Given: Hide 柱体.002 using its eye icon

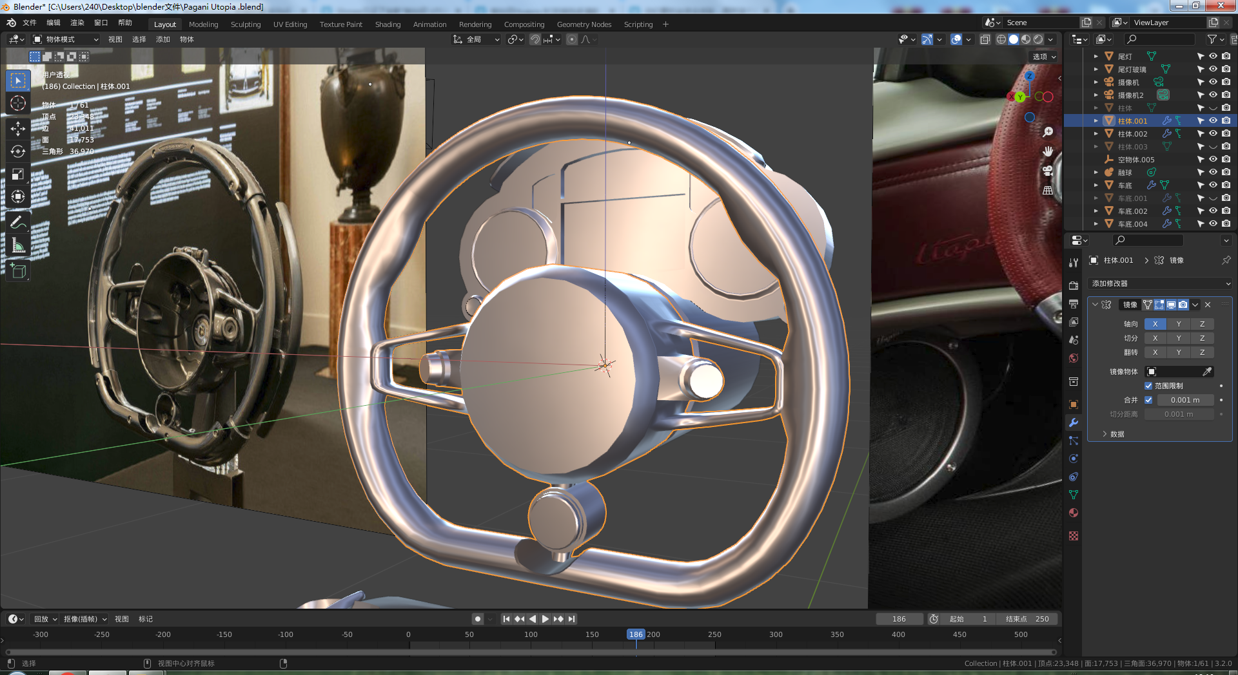Looking at the screenshot, I should 1213,133.
